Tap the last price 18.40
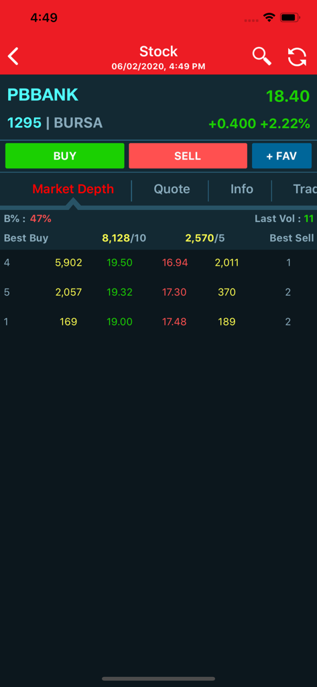This screenshot has width=317, height=687. pos(288,96)
